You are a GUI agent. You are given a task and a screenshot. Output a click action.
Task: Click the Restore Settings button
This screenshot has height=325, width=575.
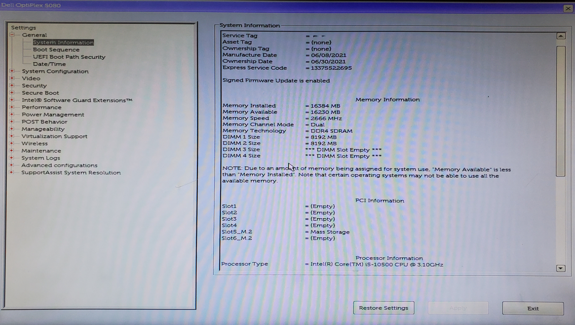click(383, 308)
